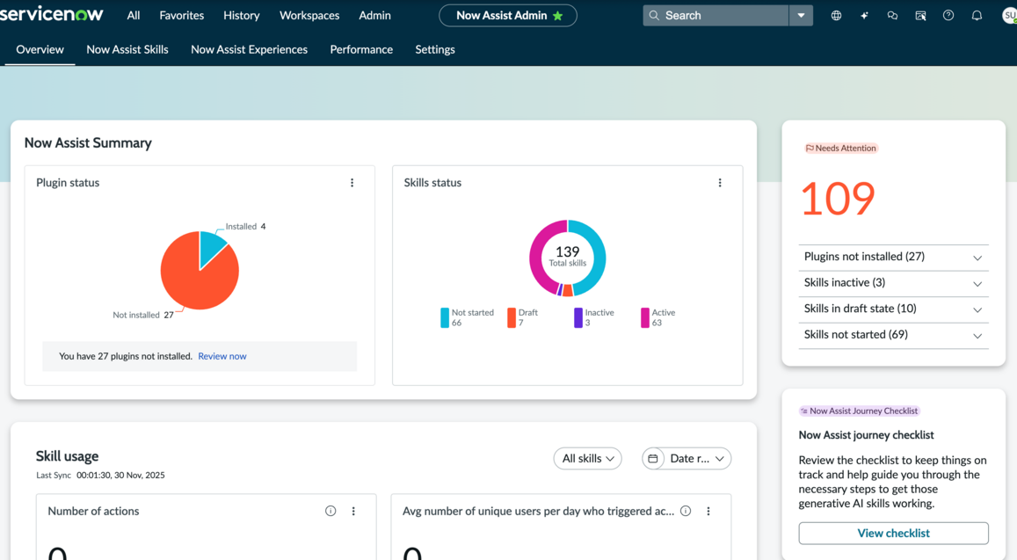Open the chat conversations icon
The image size is (1017, 560).
point(892,16)
